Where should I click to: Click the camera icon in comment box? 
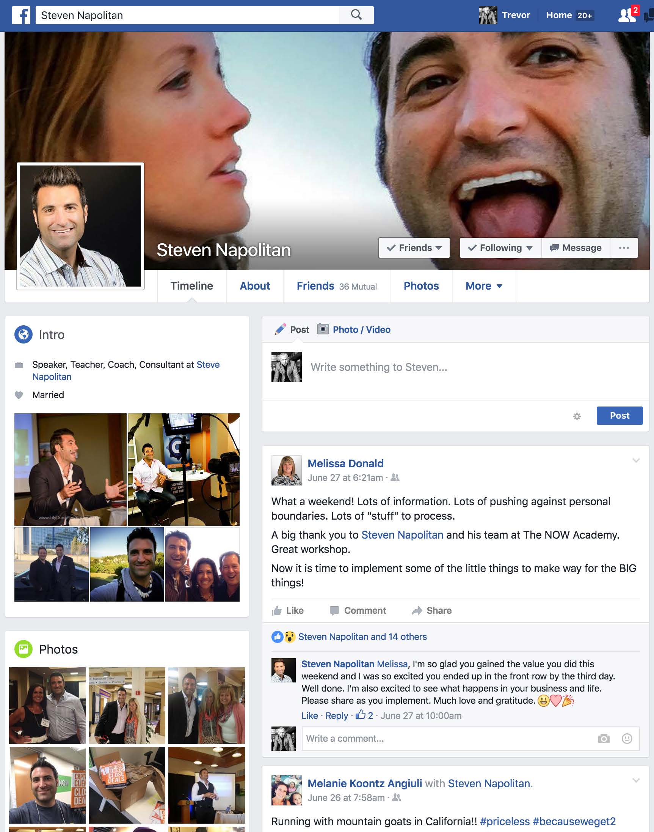pos(604,739)
